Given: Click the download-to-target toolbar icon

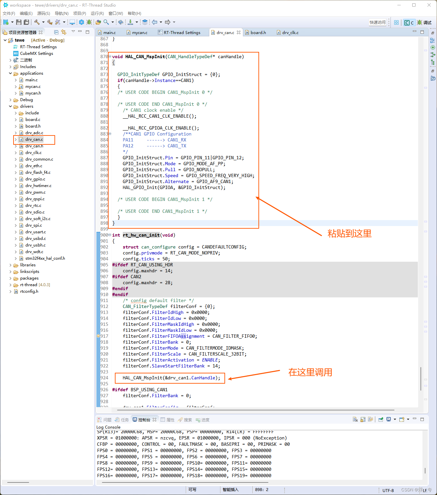Looking at the screenshot, I should 131,22.
